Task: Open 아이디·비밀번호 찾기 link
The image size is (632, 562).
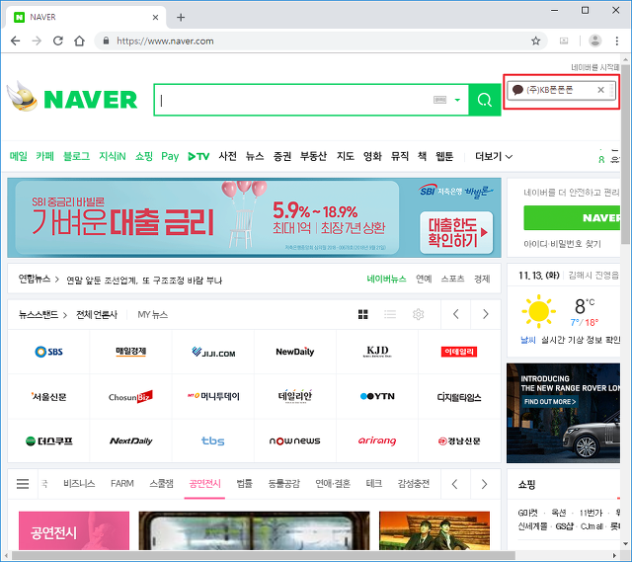Action: (562, 244)
